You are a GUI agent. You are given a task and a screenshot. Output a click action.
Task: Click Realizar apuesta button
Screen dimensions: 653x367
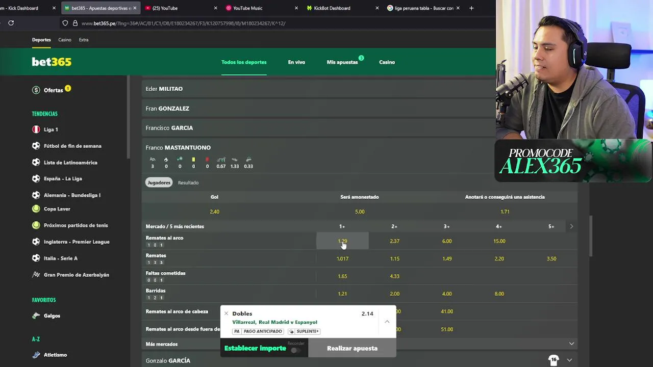point(352,348)
